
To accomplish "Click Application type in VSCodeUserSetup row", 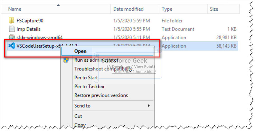I will [x=174, y=46].
